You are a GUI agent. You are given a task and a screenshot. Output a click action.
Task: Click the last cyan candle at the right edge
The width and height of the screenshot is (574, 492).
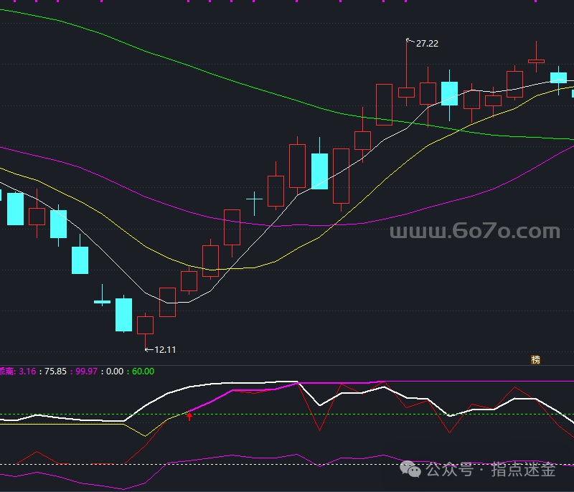click(572, 93)
